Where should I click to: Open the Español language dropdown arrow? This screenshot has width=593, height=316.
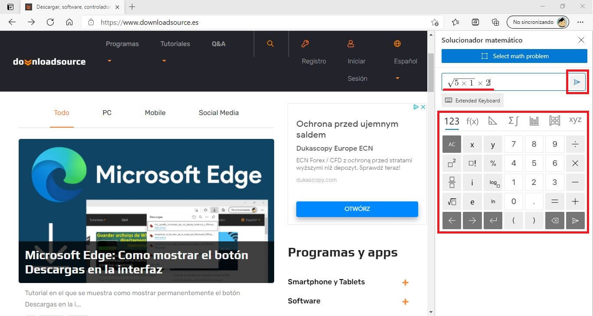pos(397,79)
